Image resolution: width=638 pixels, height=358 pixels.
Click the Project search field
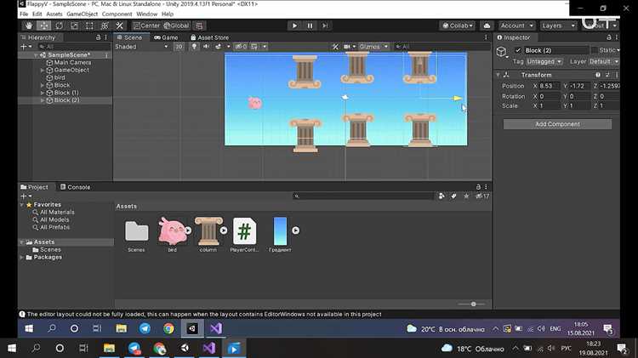(x=363, y=196)
